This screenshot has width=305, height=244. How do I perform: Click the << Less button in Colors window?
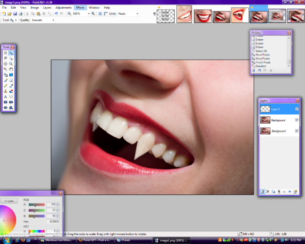[9, 201]
